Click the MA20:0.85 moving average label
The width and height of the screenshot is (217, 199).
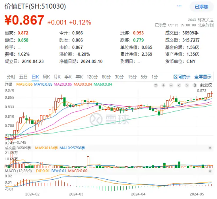coord(63,84)
